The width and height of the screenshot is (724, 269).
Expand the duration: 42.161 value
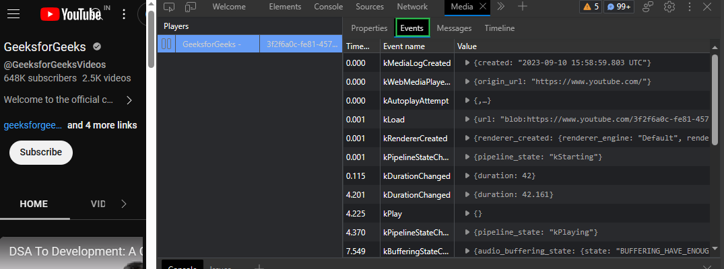point(467,195)
